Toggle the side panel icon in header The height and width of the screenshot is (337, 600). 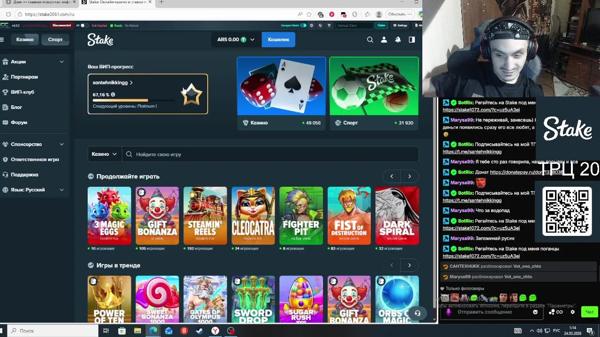click(x=412, y=40)
